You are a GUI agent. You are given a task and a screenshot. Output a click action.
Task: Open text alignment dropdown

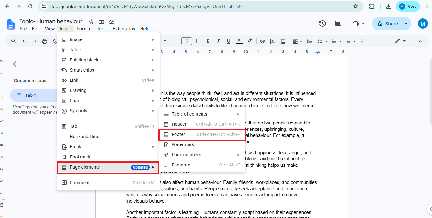[x=298, y=41]
